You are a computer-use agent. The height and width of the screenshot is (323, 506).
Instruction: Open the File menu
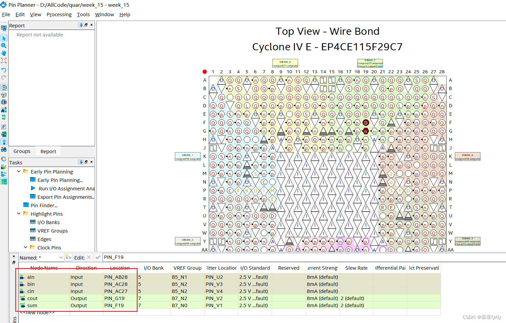coord(6,15)
